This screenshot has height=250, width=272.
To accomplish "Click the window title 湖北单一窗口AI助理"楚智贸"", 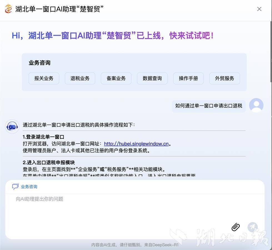I will coord(59,9).
